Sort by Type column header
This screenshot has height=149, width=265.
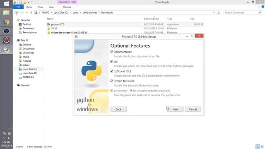coord(170,19)
